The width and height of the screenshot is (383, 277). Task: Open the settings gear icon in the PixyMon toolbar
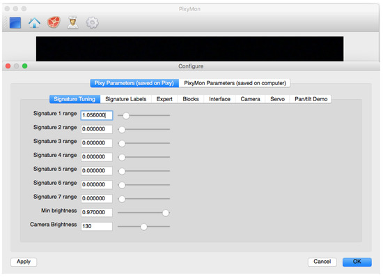(92, 23)
